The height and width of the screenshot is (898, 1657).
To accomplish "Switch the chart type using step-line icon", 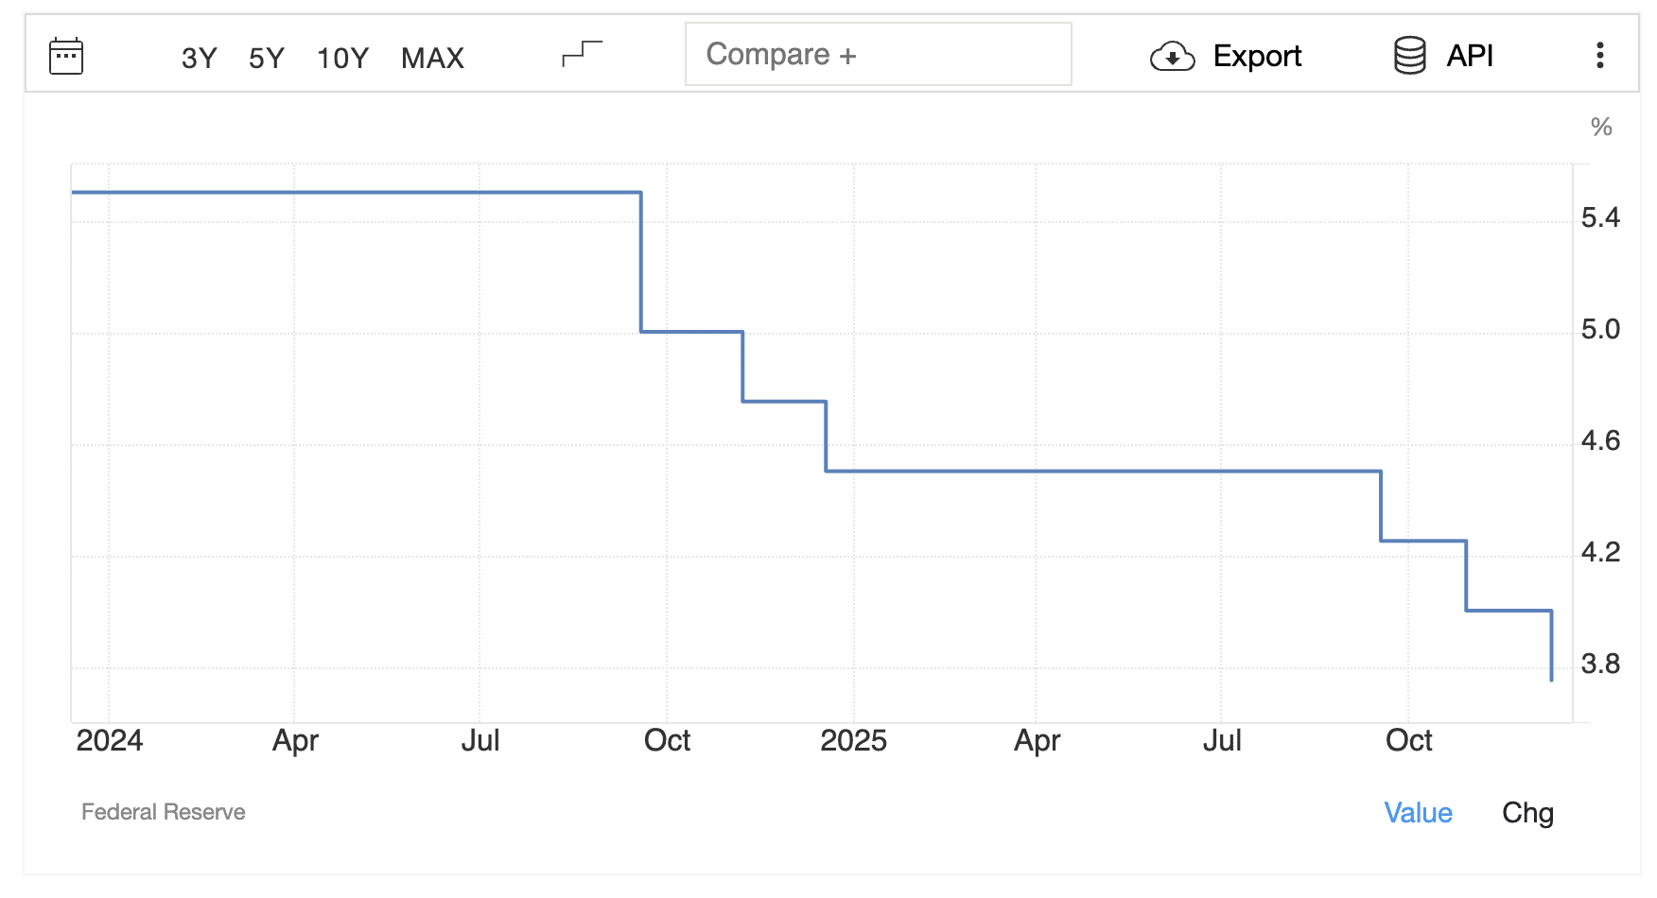I will (582, 54).
